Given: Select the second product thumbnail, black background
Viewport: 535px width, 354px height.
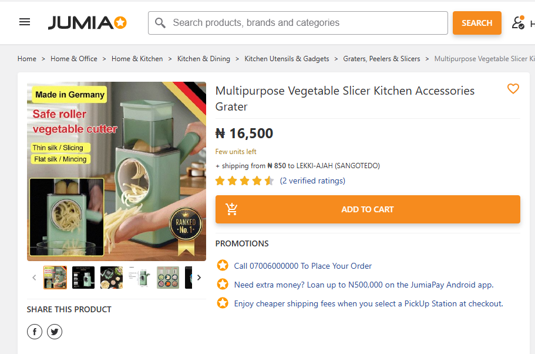Looking at the screenshot, I should pyautogui.click(x=83, y=278).
